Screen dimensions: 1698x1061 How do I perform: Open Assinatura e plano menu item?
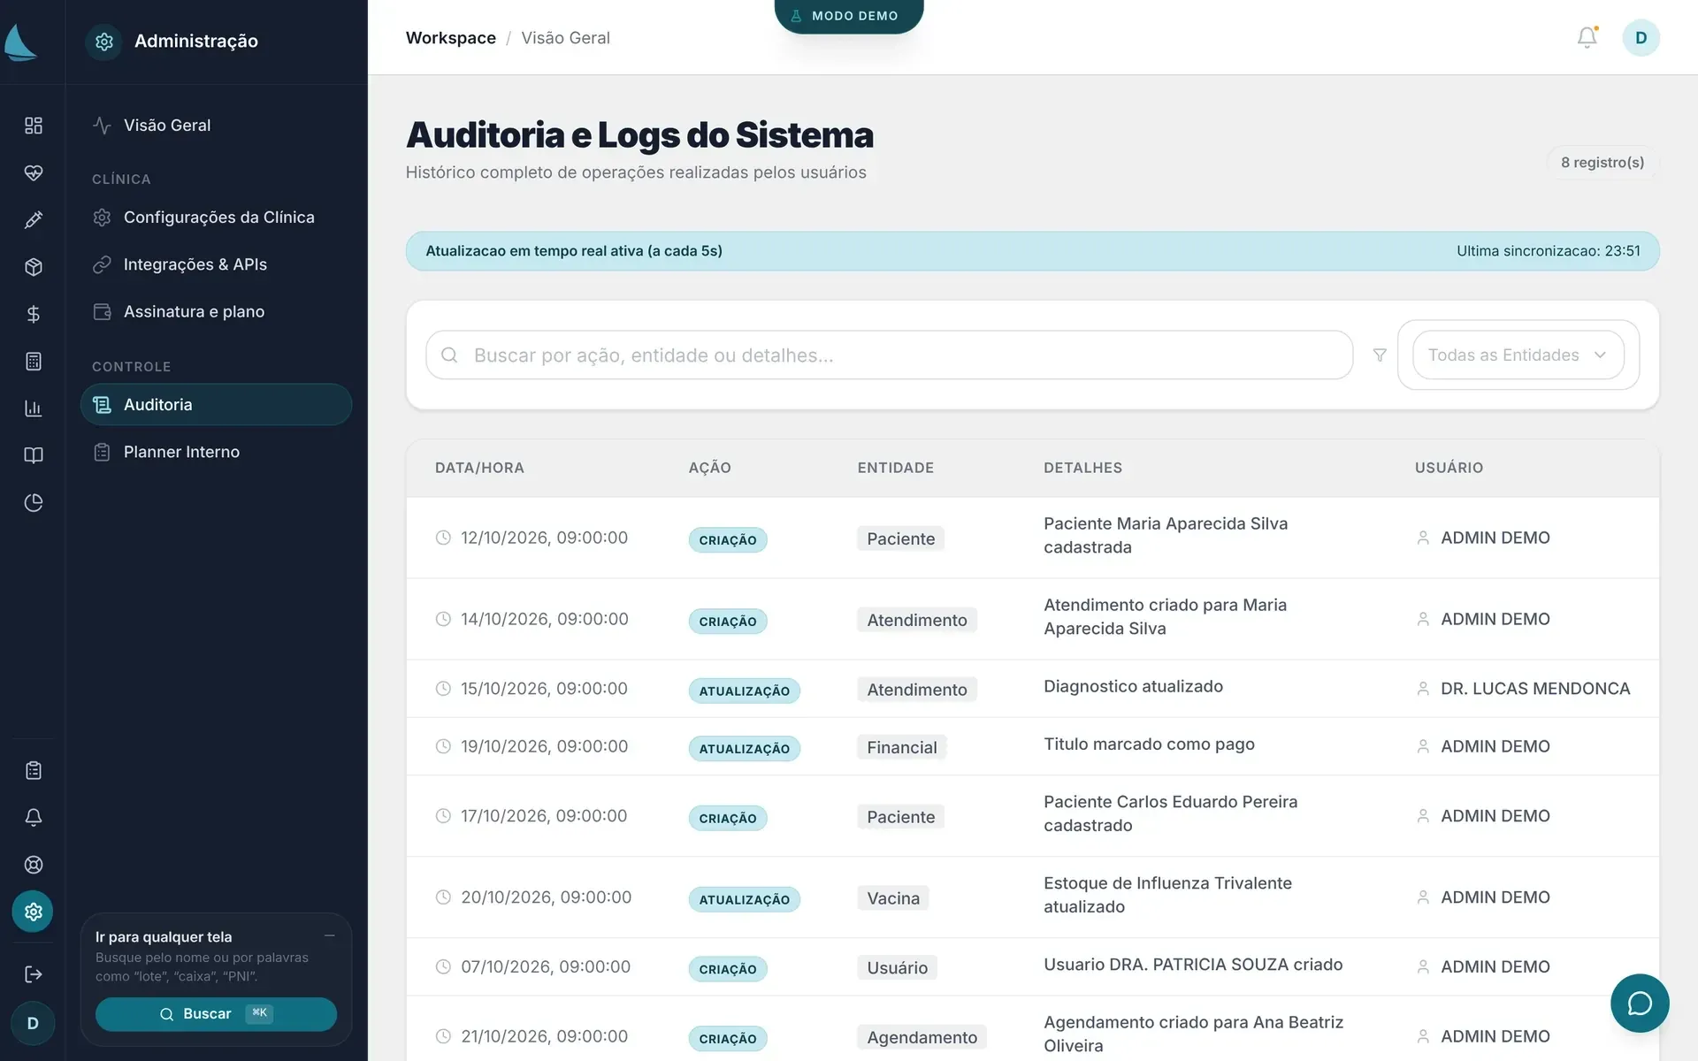pyautogui.click(x=216, y=311)
